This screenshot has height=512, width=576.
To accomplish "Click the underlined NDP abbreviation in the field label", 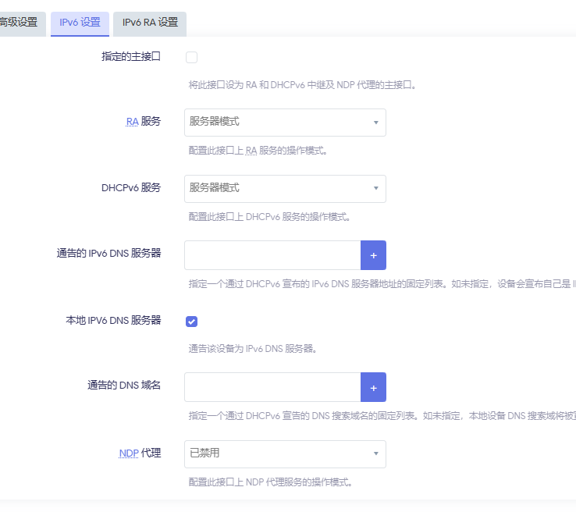I will tap(128, 453).
